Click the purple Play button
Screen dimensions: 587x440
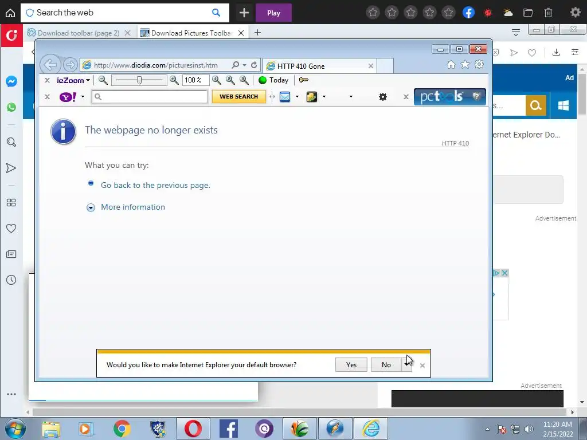coord(273,13)
